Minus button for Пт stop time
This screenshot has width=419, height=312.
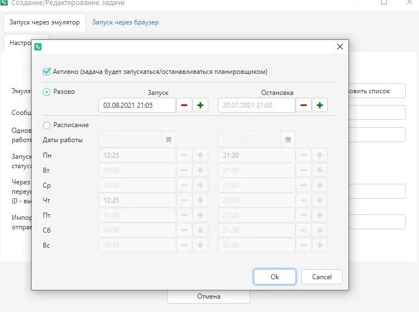[303, 215]
